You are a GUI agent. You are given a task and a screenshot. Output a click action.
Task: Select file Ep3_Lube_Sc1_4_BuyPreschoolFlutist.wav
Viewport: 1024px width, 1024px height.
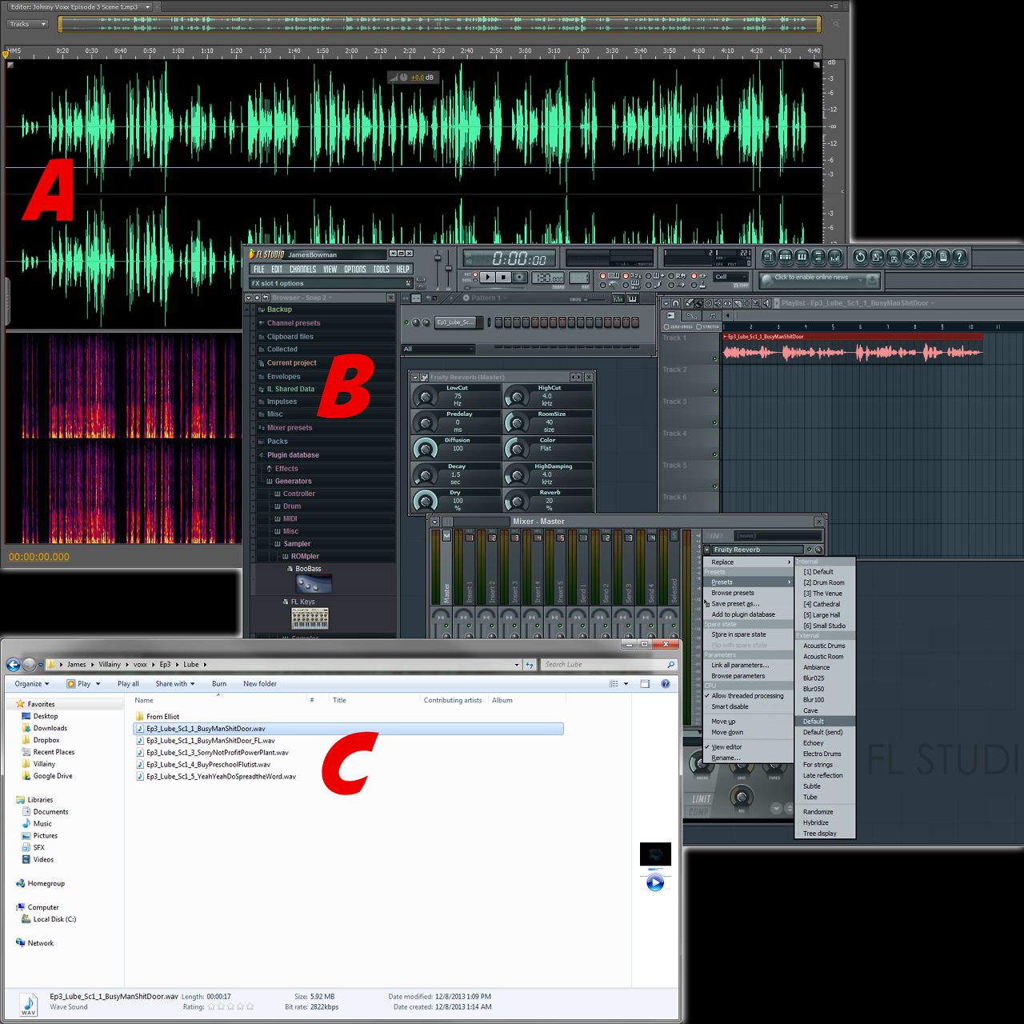point(208,765)
